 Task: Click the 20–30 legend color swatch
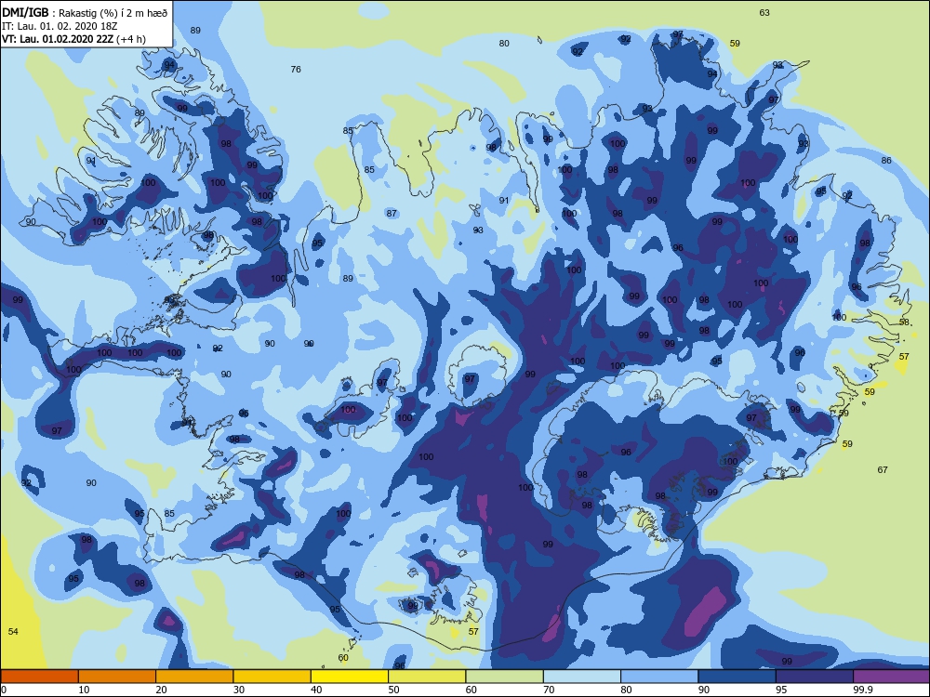[x=194, y=677]
